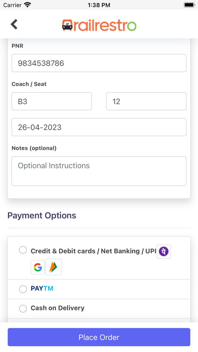Tap the Wi-Fi status icon
Viewport: 198px width, 352px height.
[x=27, y=5]
